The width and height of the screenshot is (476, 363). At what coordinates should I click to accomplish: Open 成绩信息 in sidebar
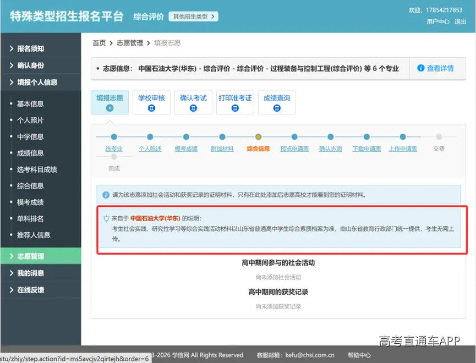click(x=30, y=153)
